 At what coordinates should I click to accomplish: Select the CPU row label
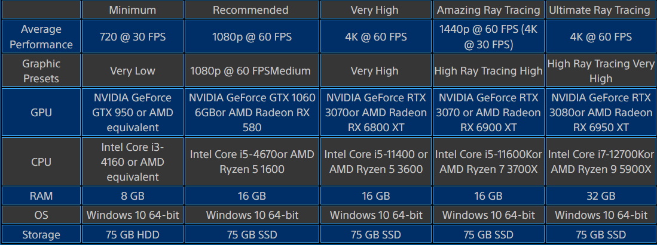click(41, 162)
